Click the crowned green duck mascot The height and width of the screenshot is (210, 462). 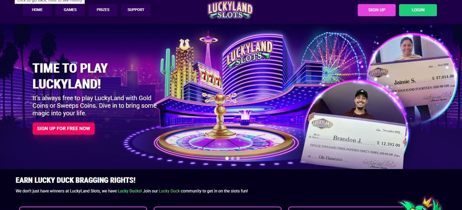tap(421, 204)
